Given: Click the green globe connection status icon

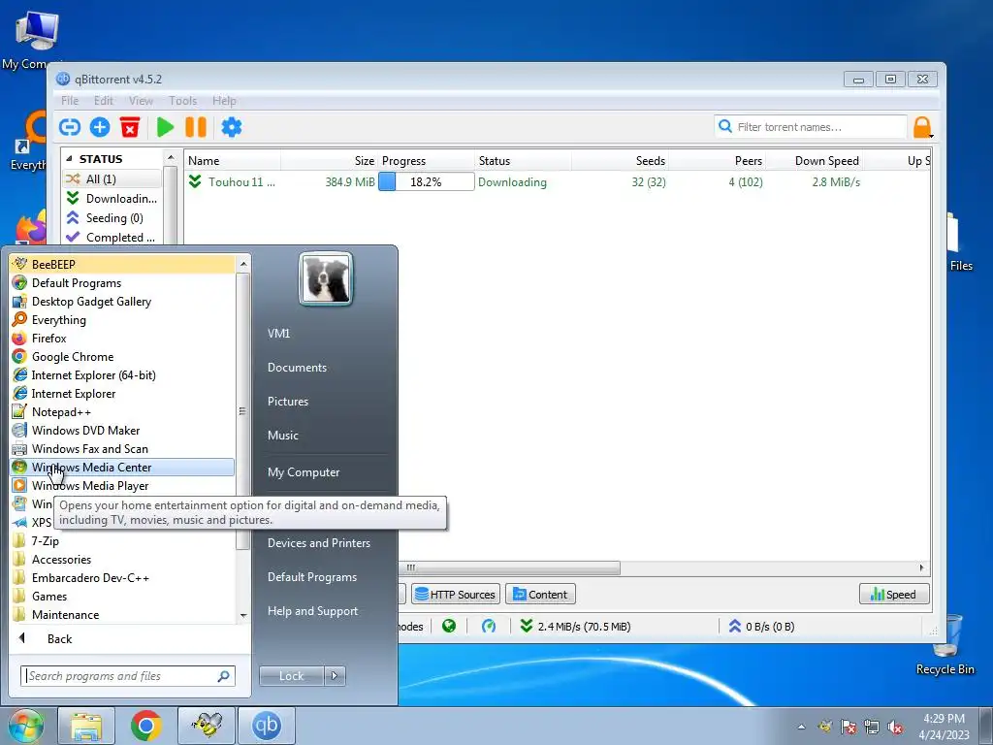Looking at the screenshot, I should click(x=449, y=627).
